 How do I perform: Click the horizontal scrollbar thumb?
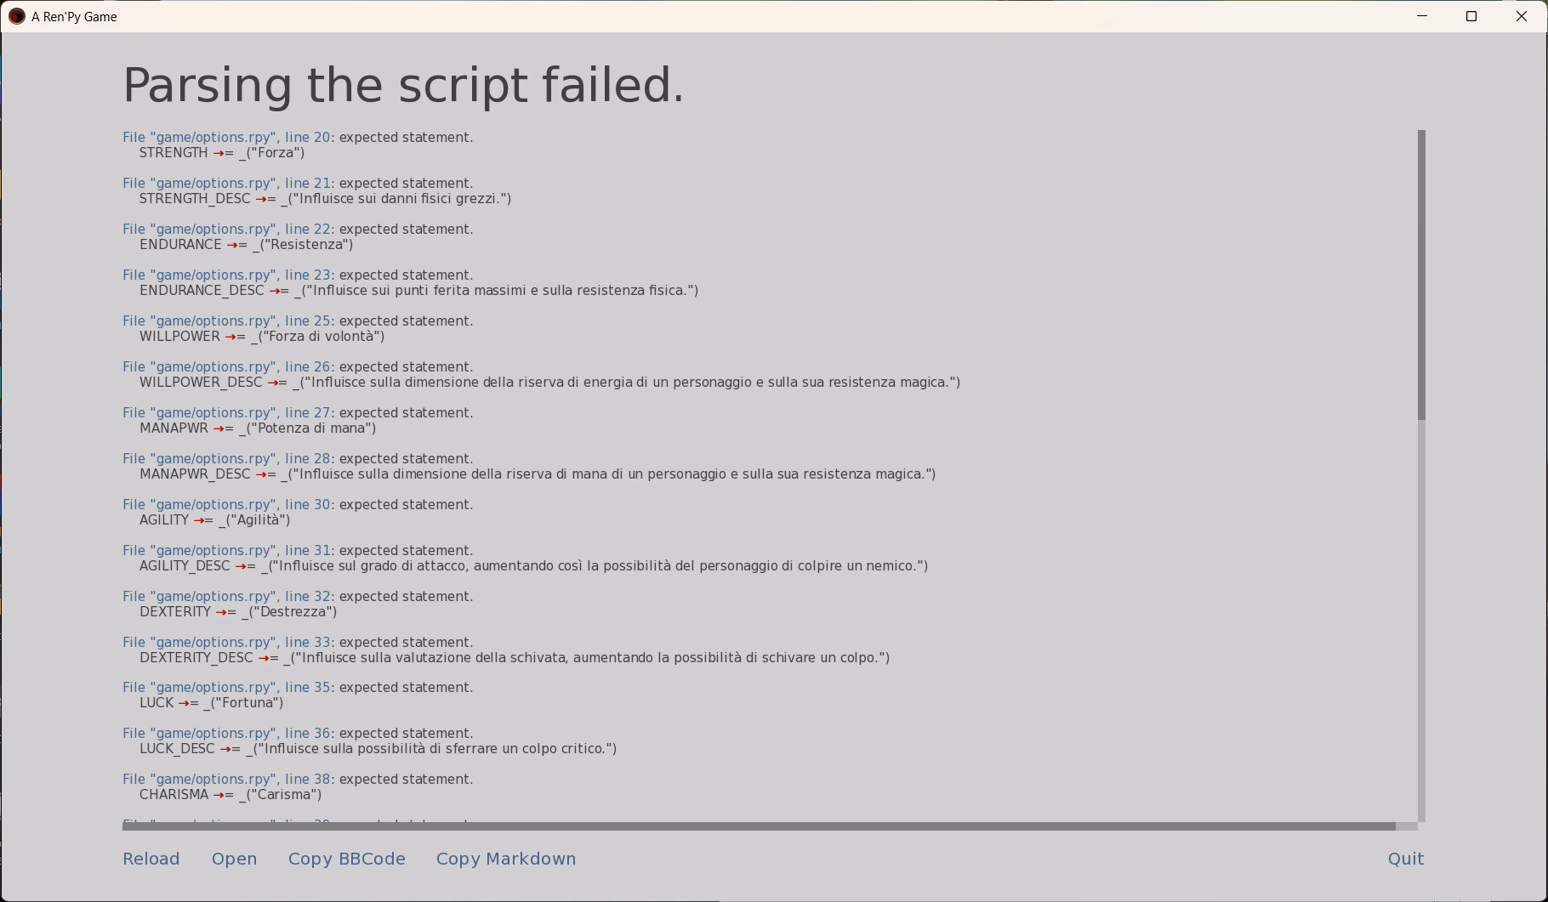[759, 826]
